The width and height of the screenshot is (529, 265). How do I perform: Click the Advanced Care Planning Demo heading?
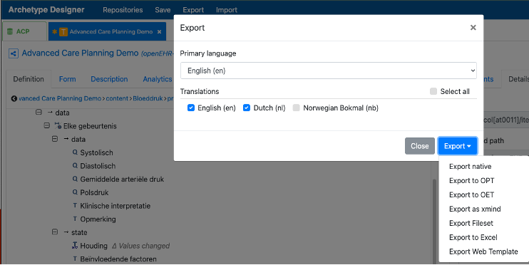coord(80,53)
